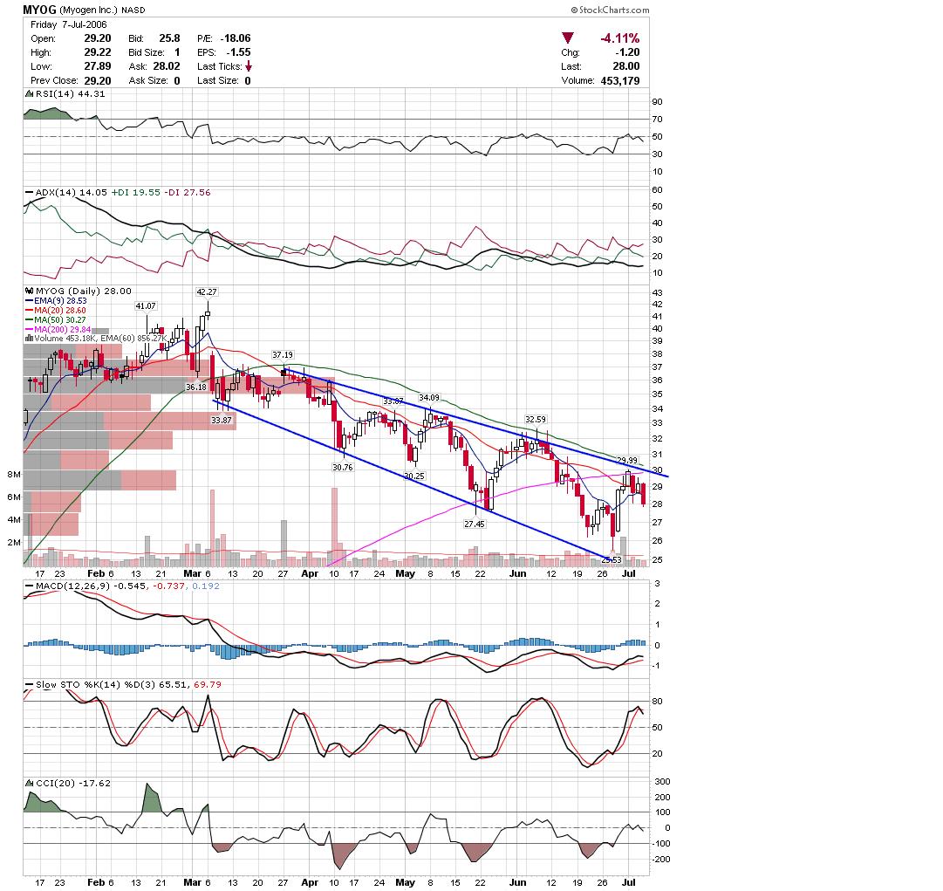Click the EMA(9) 28.53 legend text

pyautogui.click(x=60, y=301)
